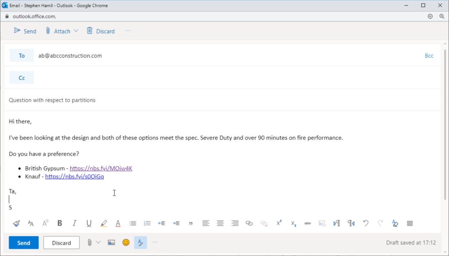This screenshot has height=256, width=449.
Task: Toggle bold formatting
Action: coord(60,223)
